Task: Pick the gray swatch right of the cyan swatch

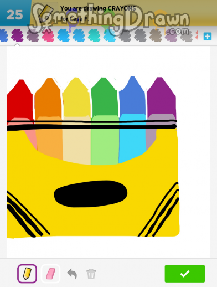Action: point(125,35)
